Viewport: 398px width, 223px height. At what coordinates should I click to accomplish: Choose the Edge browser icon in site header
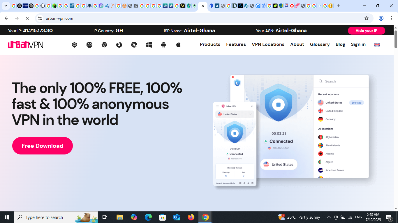(134, 45)
